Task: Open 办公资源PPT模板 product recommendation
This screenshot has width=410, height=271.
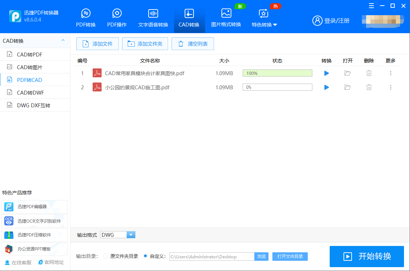Action: click(x=35, y=249)
